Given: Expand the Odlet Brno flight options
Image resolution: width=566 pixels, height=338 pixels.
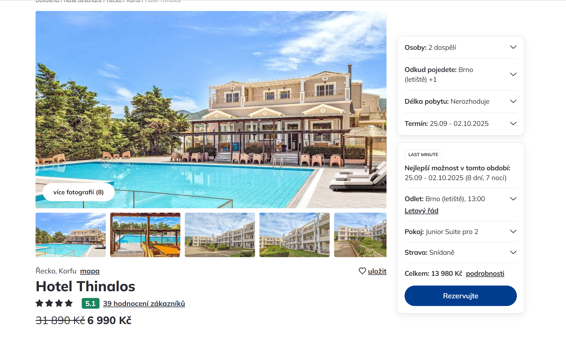Looking at the screenshot, I should point(513,199).
